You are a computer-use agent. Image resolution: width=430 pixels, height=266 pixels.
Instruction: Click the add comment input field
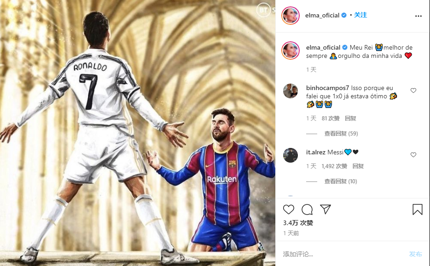(x=343, y=254)
